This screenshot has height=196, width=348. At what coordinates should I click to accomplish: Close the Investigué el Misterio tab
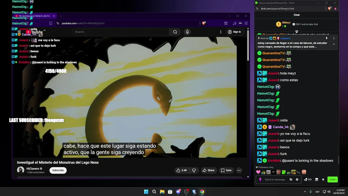(x=54, y=16)
